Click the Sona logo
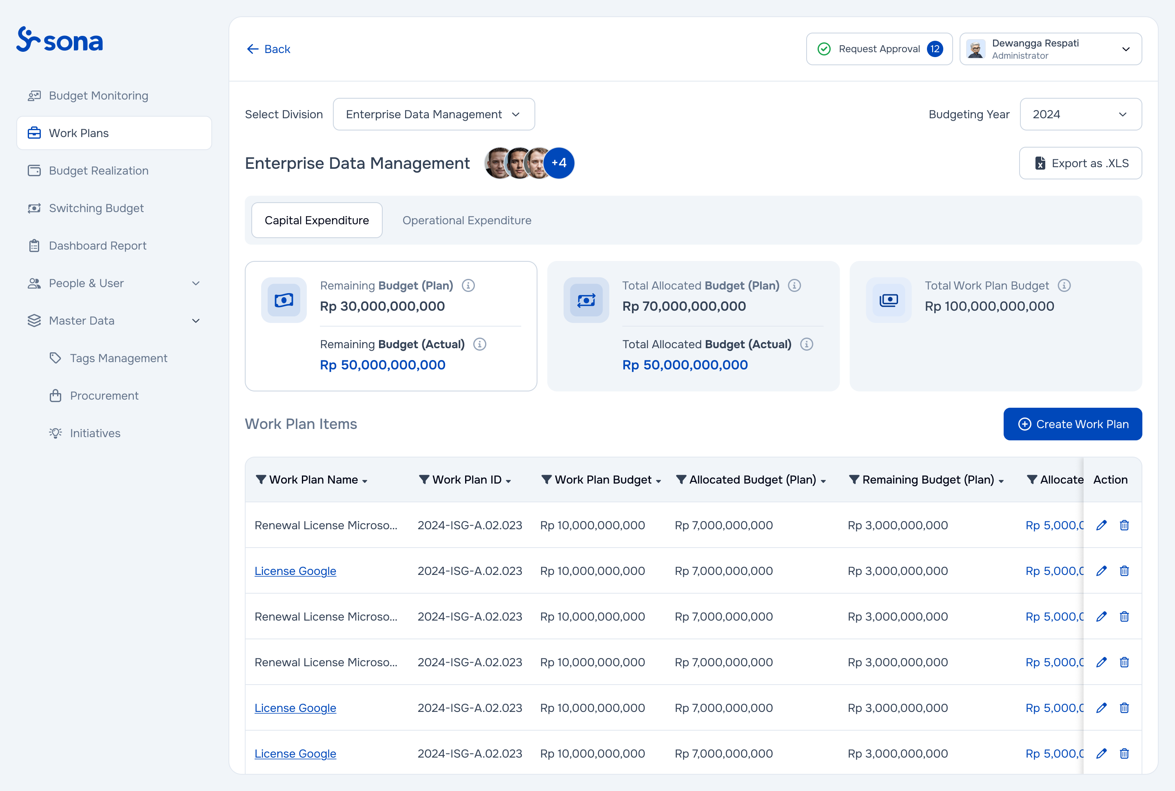The height and width of the screenshot is (791, 1175). click(60, 40)
